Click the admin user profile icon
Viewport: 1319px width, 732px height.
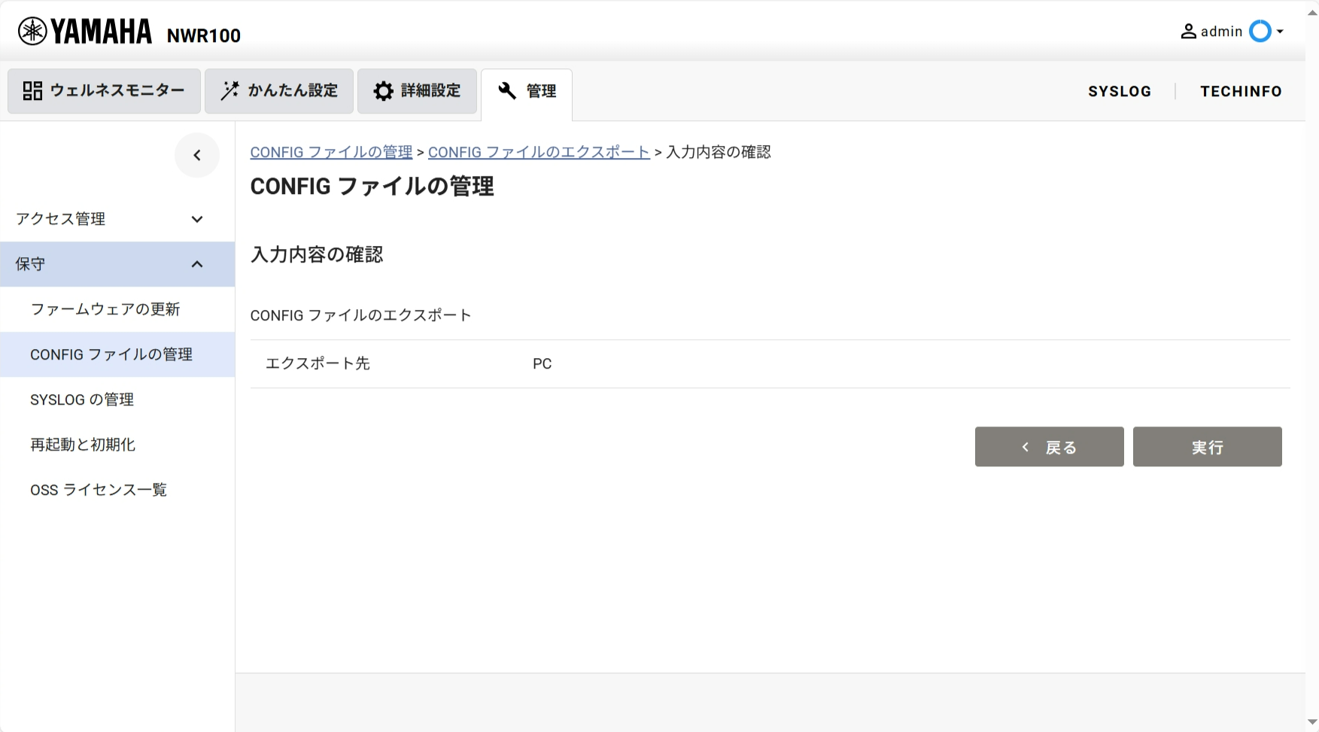click(x=1188, y=32)
